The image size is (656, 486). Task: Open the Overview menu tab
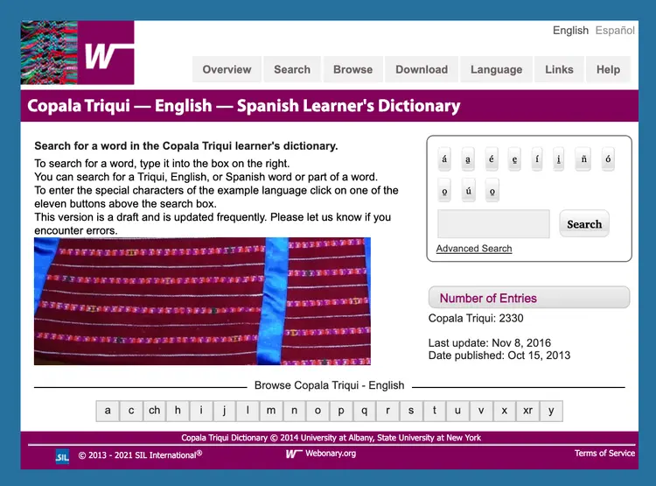(x=227, y=70)
